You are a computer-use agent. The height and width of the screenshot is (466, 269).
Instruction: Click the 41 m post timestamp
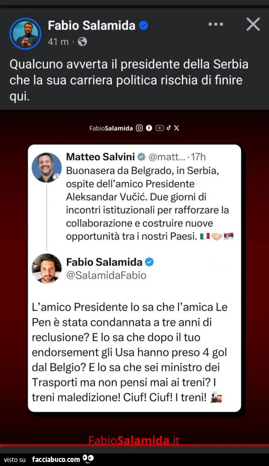click(58, 42)
